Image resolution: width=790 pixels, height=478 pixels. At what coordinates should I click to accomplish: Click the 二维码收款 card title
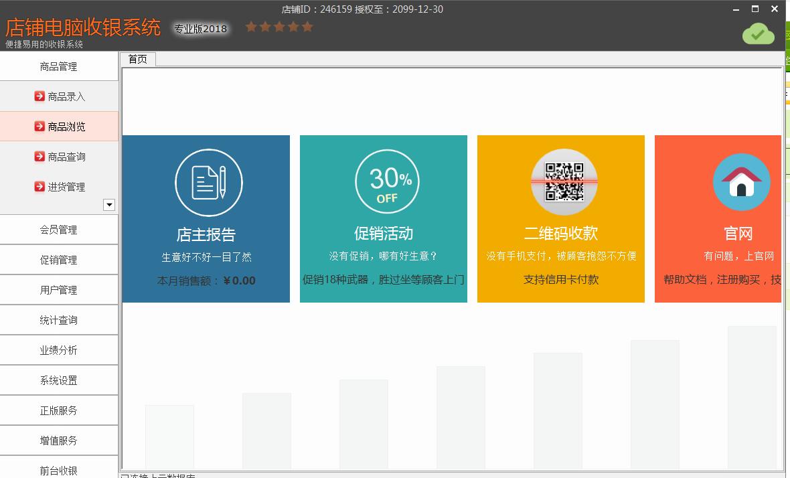[x=561, y=233]
